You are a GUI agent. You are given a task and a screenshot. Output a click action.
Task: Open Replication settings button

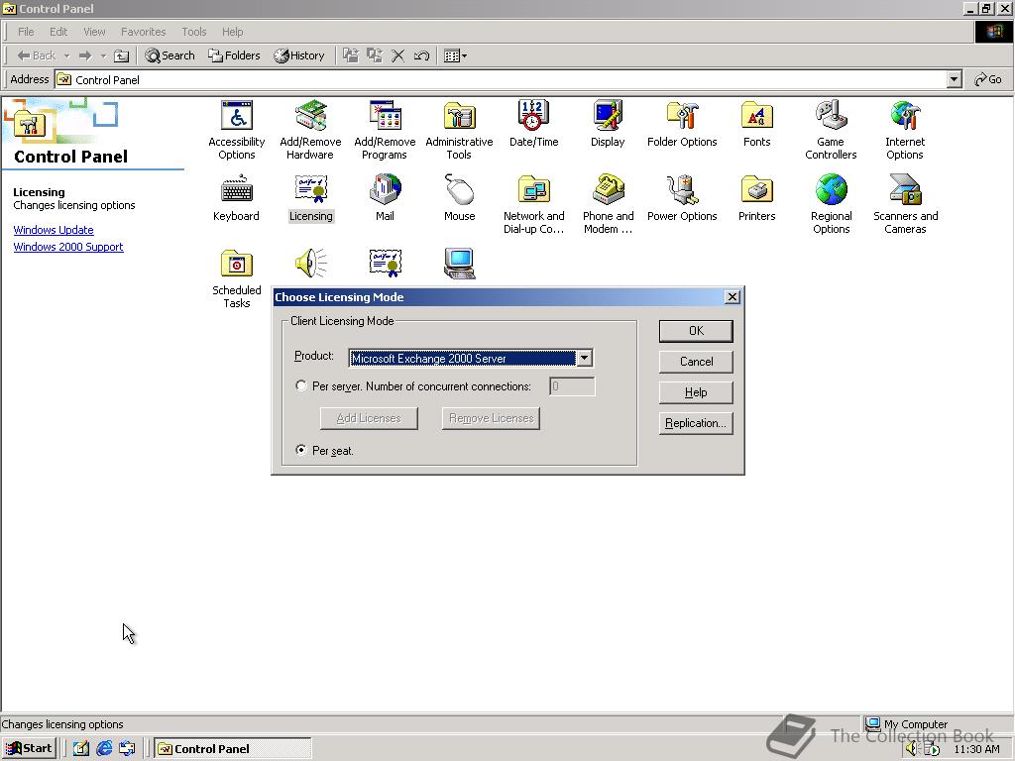tap(696, 423)
